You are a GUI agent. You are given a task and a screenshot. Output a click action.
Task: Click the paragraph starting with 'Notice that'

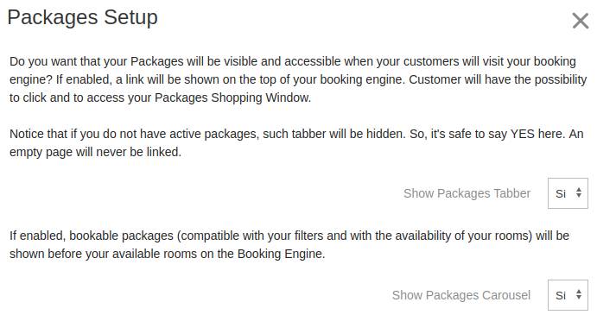[296, 142]
